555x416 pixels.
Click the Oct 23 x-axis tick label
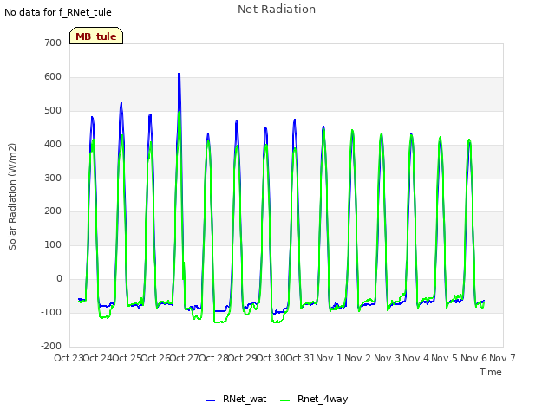tap(69, 358)
